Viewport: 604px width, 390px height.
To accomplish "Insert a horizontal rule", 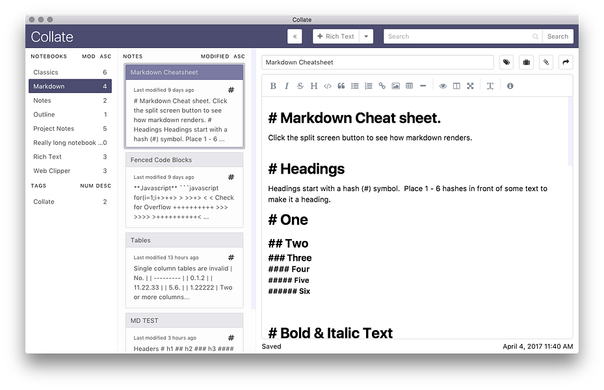I will click(423, 86).
